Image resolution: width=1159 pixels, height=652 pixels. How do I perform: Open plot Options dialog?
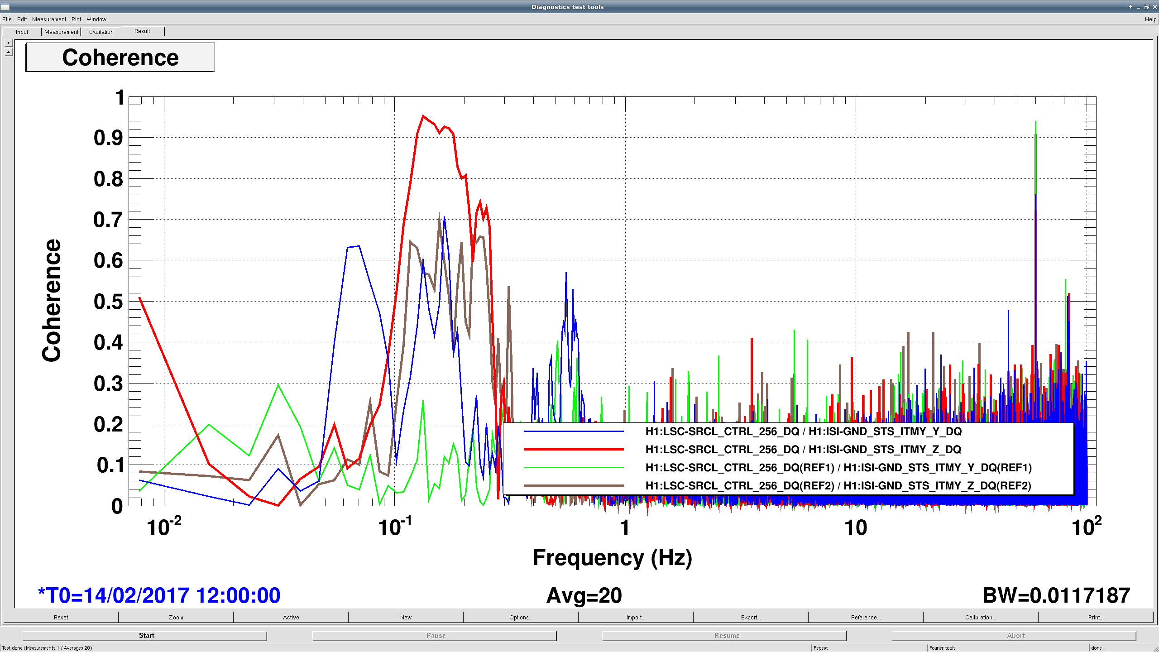[x=521, y=617]
